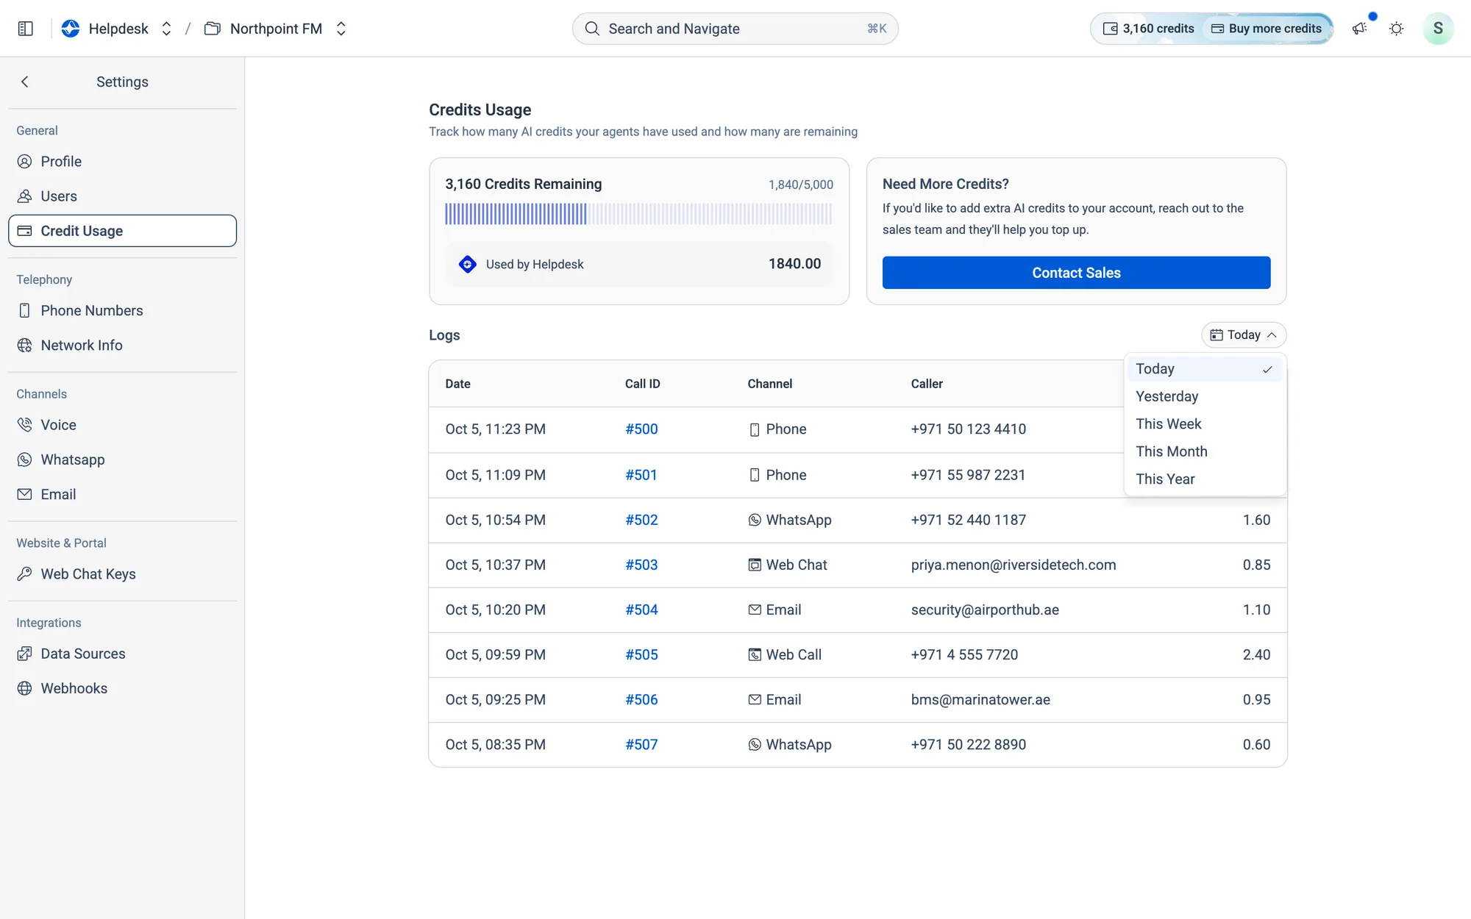Click Helpdesk diamond icon in usage card
1471x919 pixels.
(x=468, y=264)
